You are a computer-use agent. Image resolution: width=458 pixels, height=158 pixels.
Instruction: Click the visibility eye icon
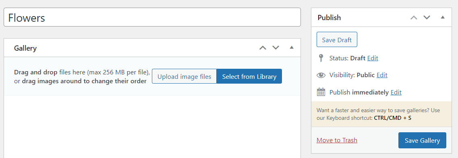tap(321, 75)
